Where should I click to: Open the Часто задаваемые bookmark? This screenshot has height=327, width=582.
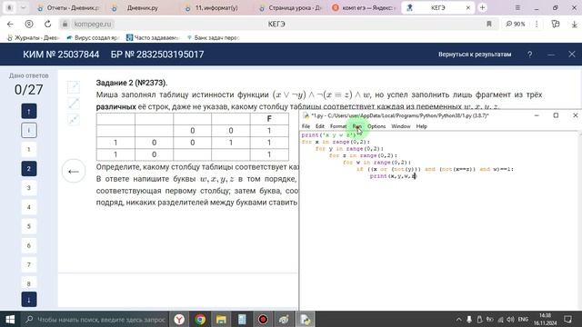(153, 37)
